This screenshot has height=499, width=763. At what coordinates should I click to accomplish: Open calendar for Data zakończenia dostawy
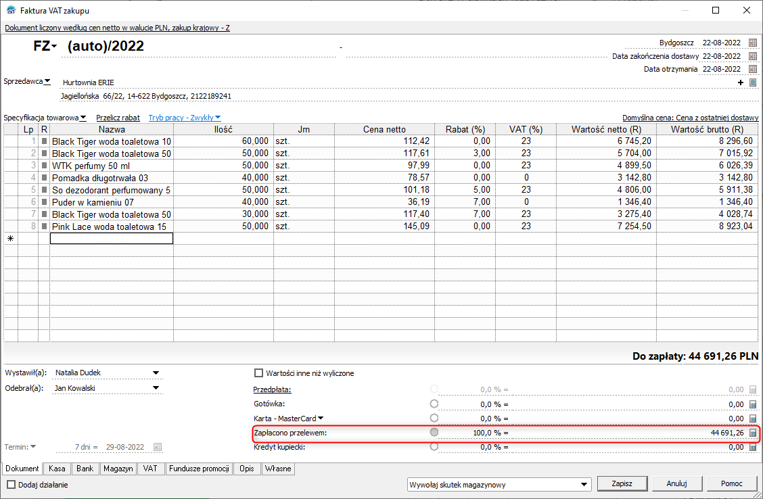(753, 56)
